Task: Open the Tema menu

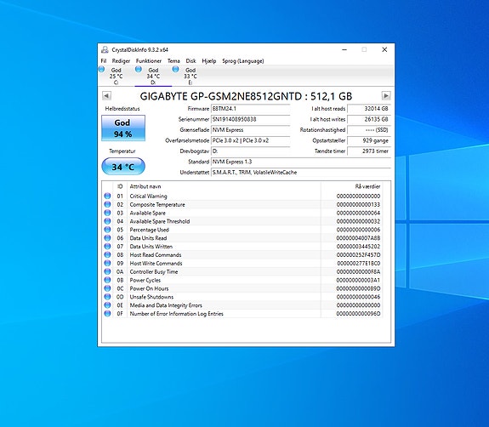Action: coord(173,61)
